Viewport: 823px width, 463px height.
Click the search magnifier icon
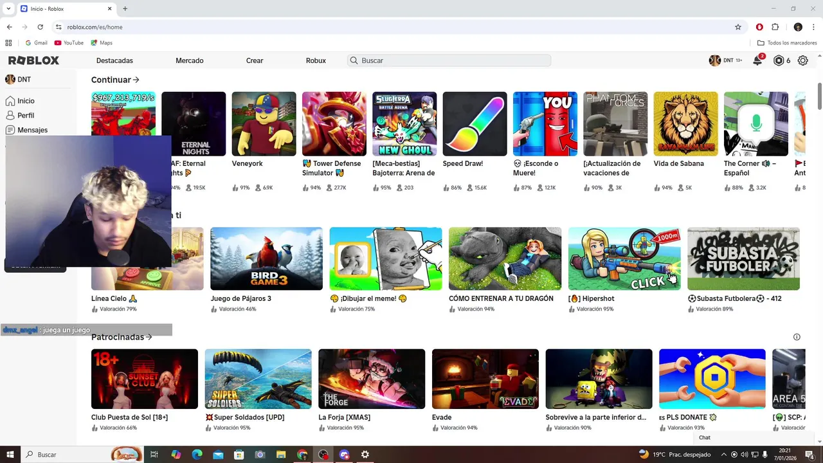click(354, 60)
